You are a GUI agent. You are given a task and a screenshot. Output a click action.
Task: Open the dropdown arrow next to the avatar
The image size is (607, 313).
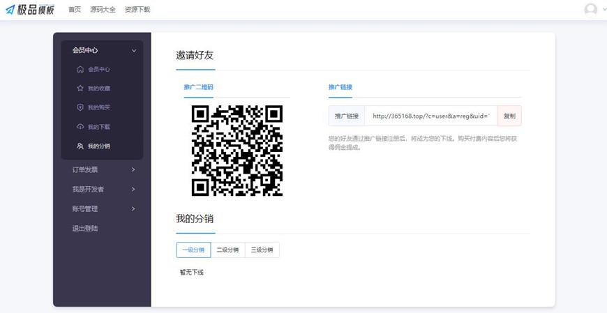[604, 10]
